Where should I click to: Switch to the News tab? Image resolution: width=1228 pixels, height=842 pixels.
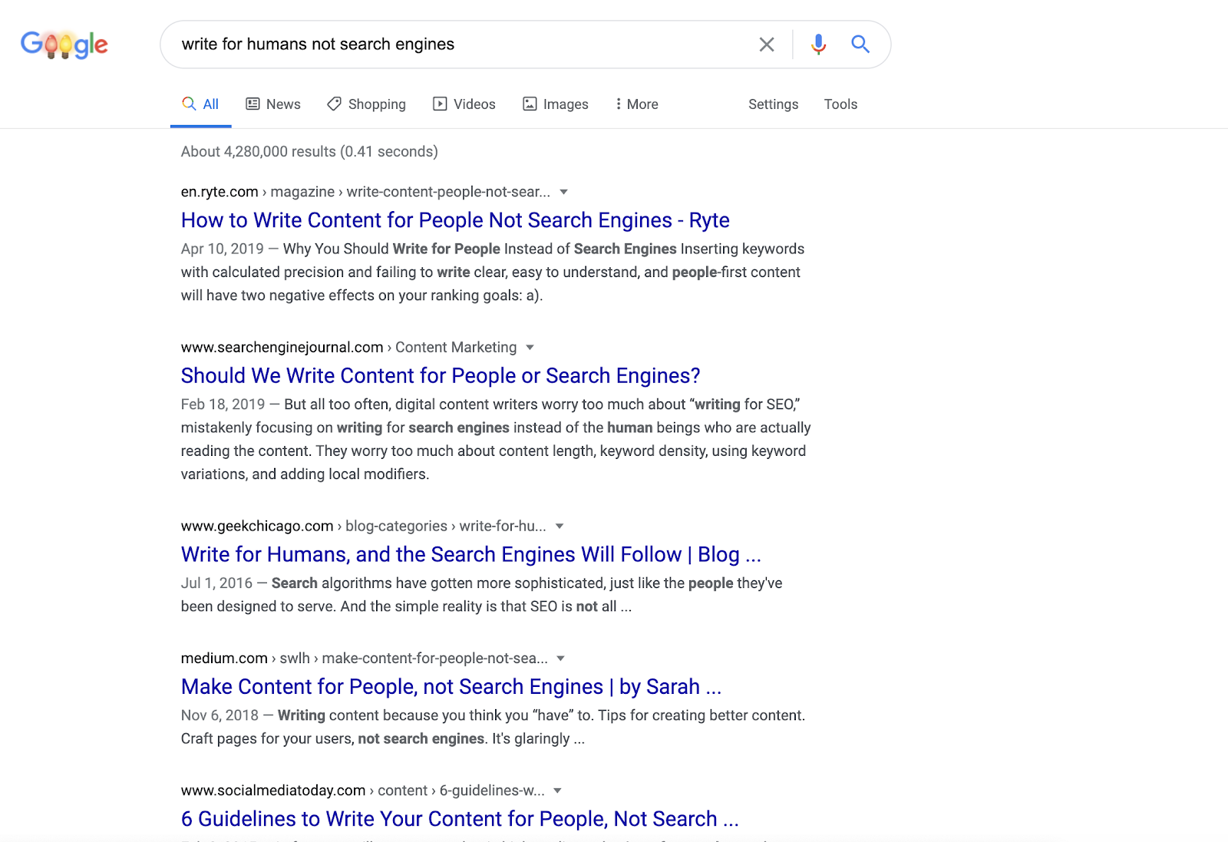tap(273, 104)
